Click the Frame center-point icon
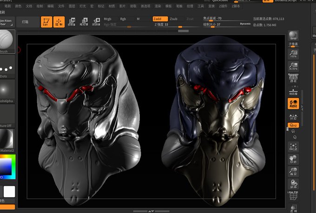This screenshot has width=316, height=213. [293, 147]
